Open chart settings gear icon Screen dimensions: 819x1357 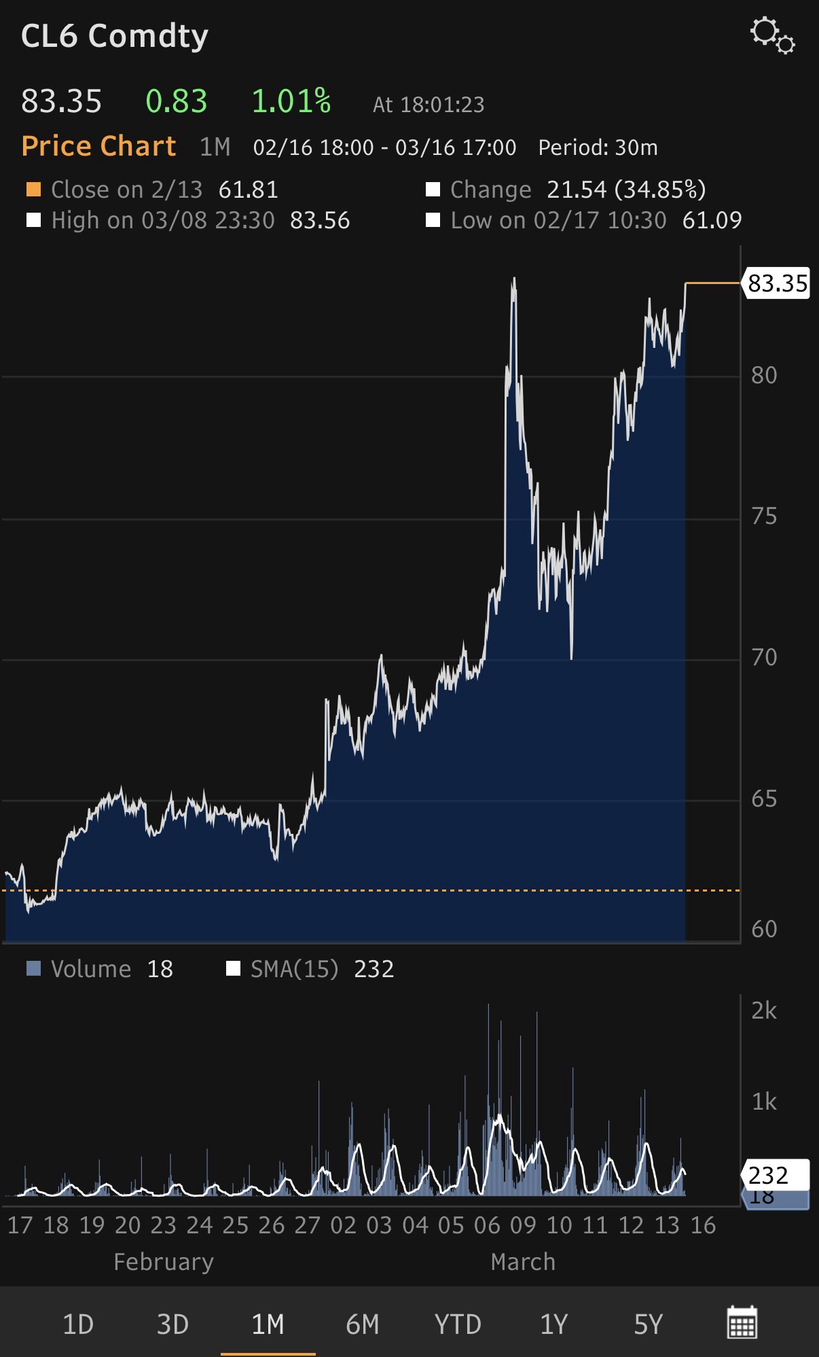click(772, 35)
